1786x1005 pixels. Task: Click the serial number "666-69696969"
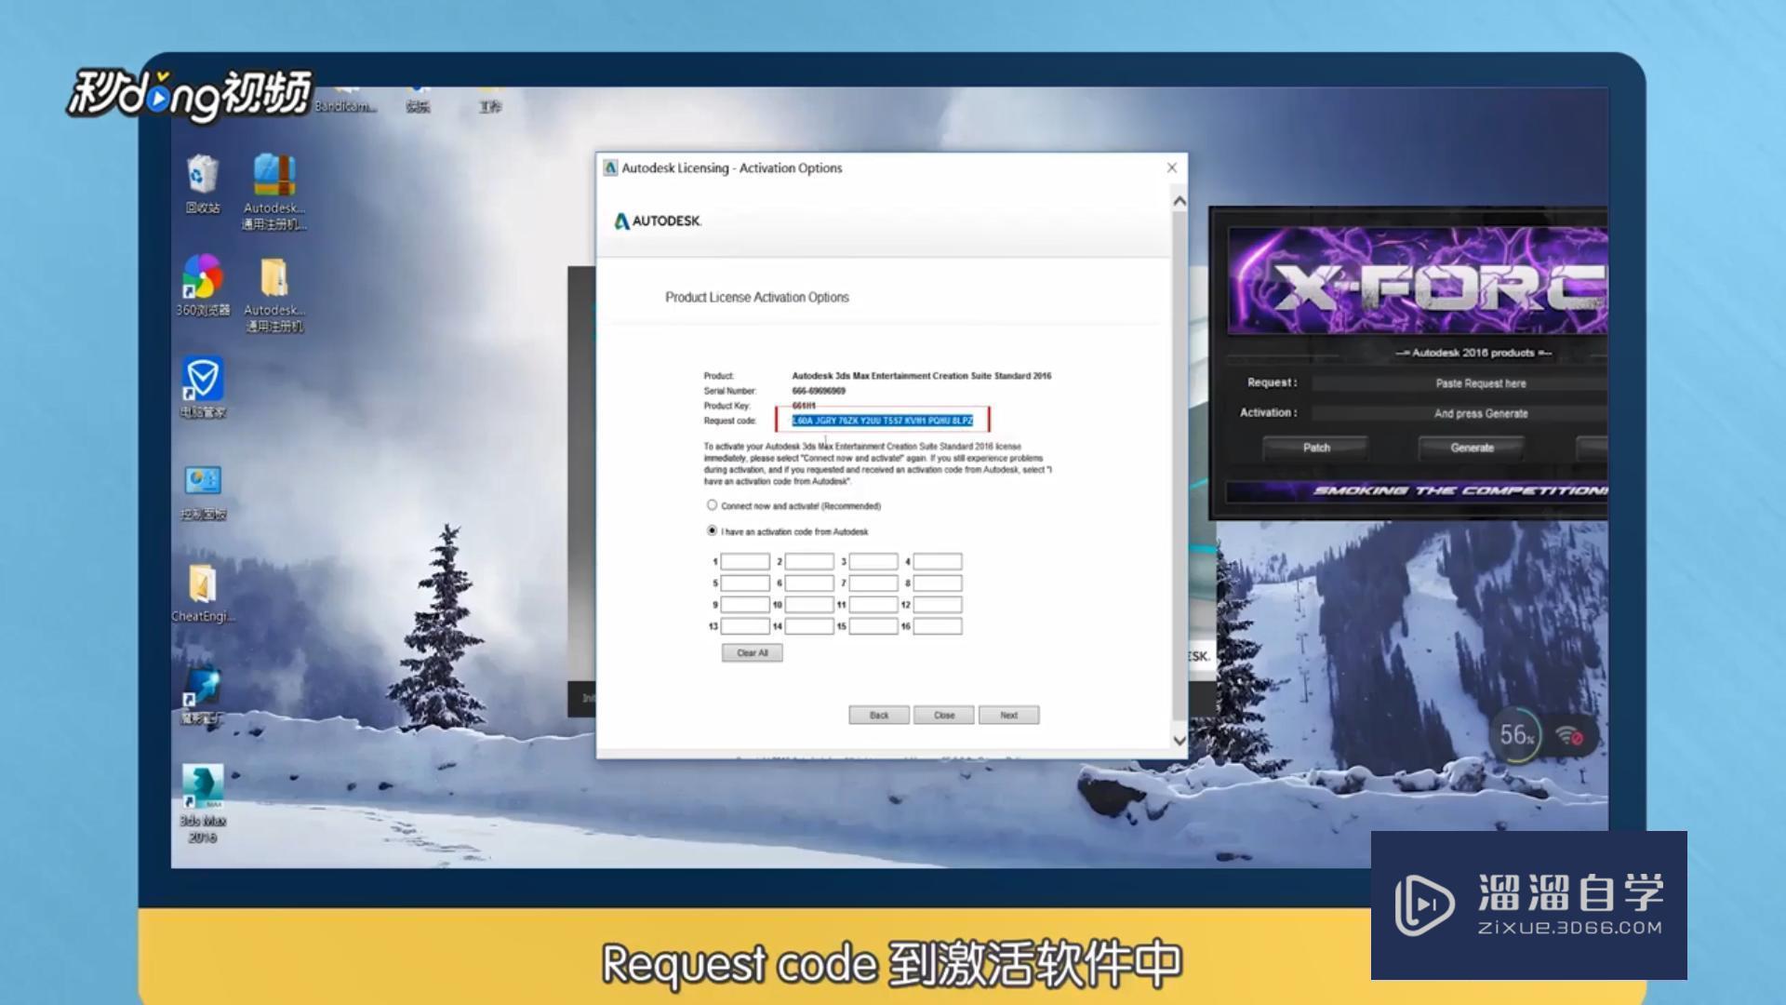[x=819, y=391]
